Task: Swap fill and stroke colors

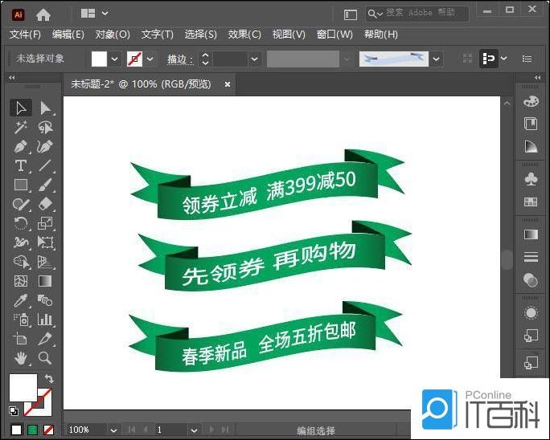Action: pos(49,379)
